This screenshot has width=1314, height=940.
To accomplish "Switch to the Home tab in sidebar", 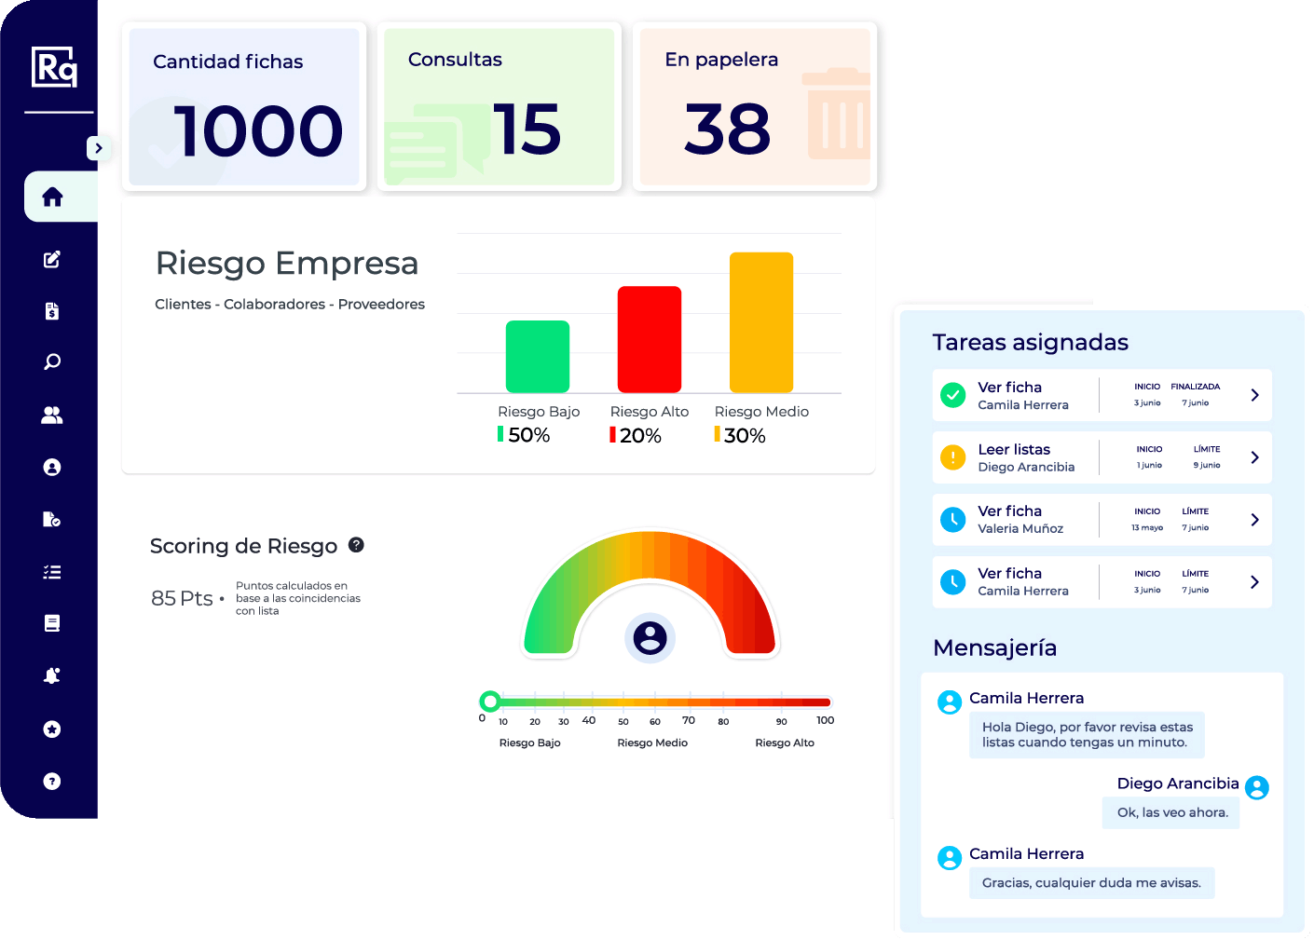I will coord(51,197).
